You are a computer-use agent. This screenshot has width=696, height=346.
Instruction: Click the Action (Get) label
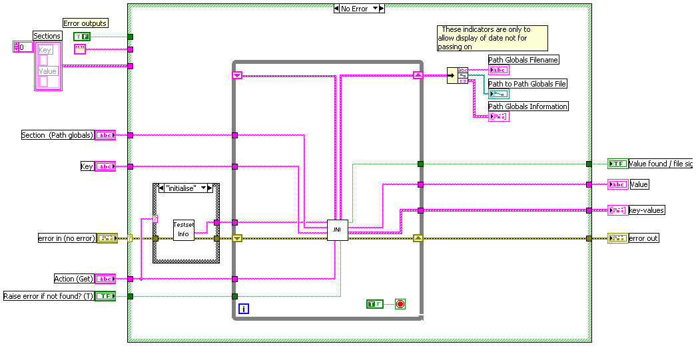pyautogui.click(x=74, y=279)
